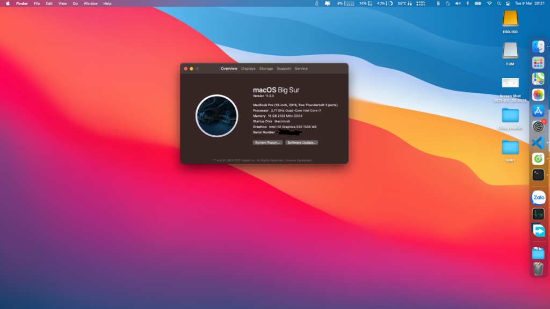Select the Support tab
Image resolution: width=550 pixels, height=309 pixels.
coord(284,69)
